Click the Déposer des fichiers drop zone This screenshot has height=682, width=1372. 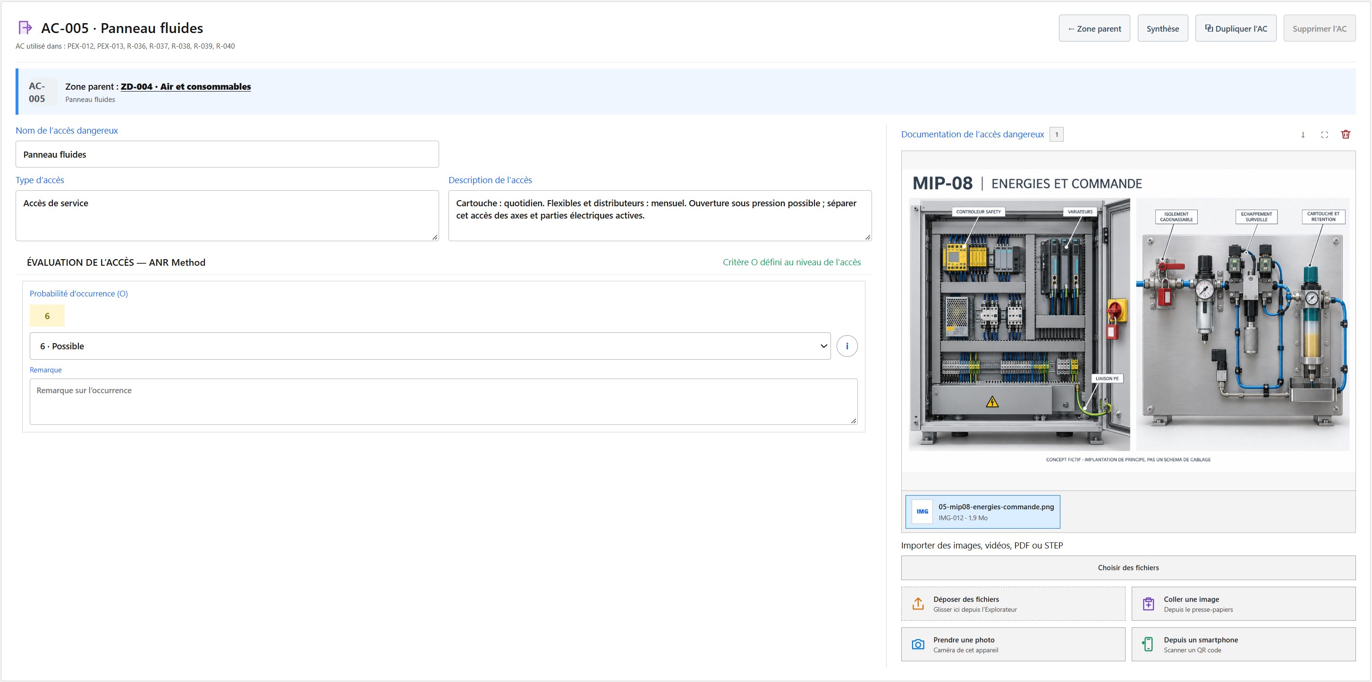(1013, 604)
